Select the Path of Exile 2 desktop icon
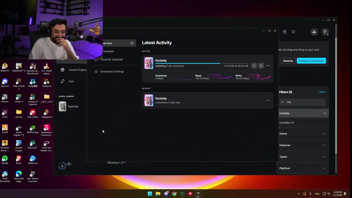Viewport: 352px width, 198px height. coord(19,84)
